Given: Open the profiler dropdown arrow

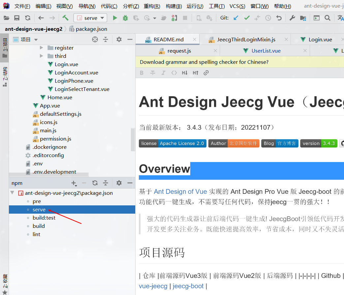Looking at the screenshot, I should point(155,18).
